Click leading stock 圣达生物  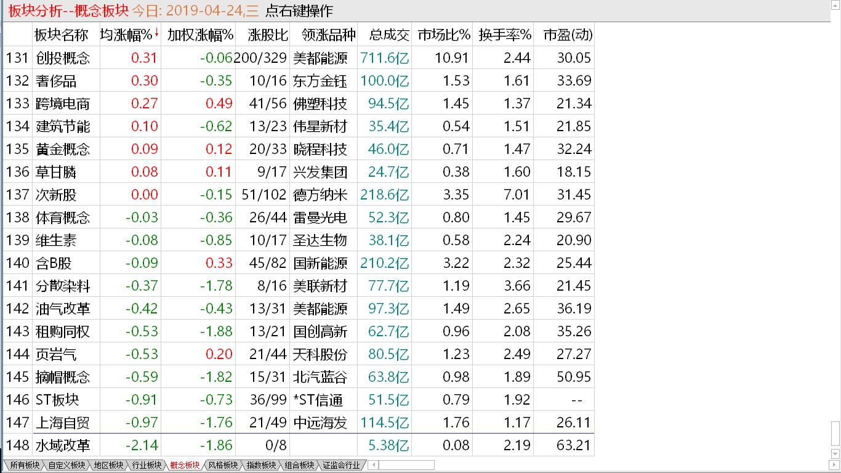click(320, 240)
